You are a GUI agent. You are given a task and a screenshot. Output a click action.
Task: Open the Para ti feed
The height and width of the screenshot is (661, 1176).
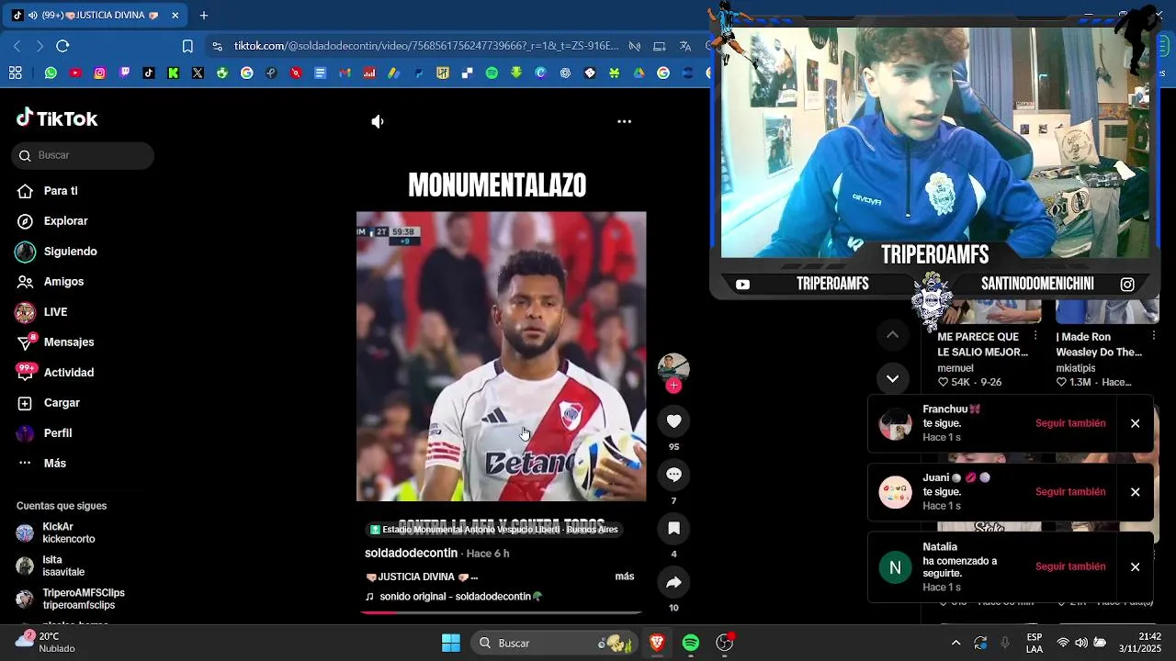61,191
